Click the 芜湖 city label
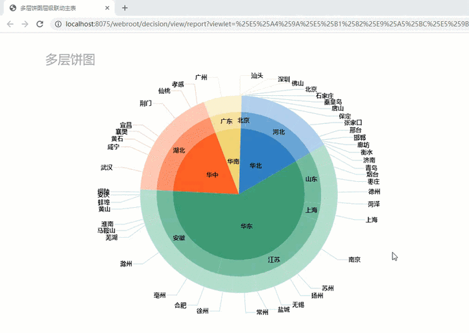The width and height of the screenshot is (469, 333). coord(111,238)
